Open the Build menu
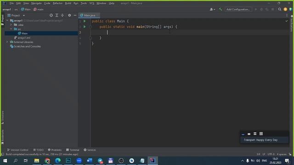Viewport: 294px width, 165px height. coord(68,3)
